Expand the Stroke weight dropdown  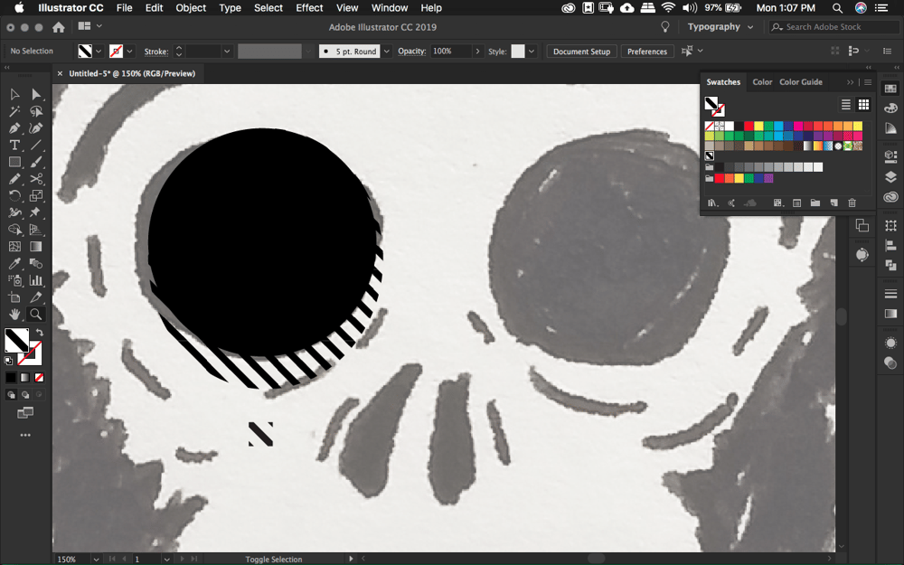pyautogui.click(x=227, y=52)
